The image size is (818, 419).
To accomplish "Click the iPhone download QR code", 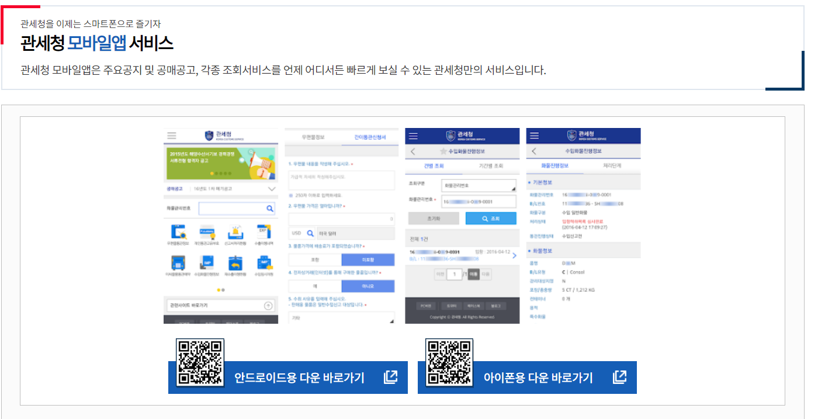I will click(x=449, y=362).
